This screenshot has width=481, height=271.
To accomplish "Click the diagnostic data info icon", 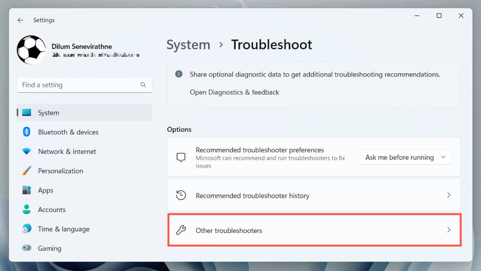I will pos(179,74).
